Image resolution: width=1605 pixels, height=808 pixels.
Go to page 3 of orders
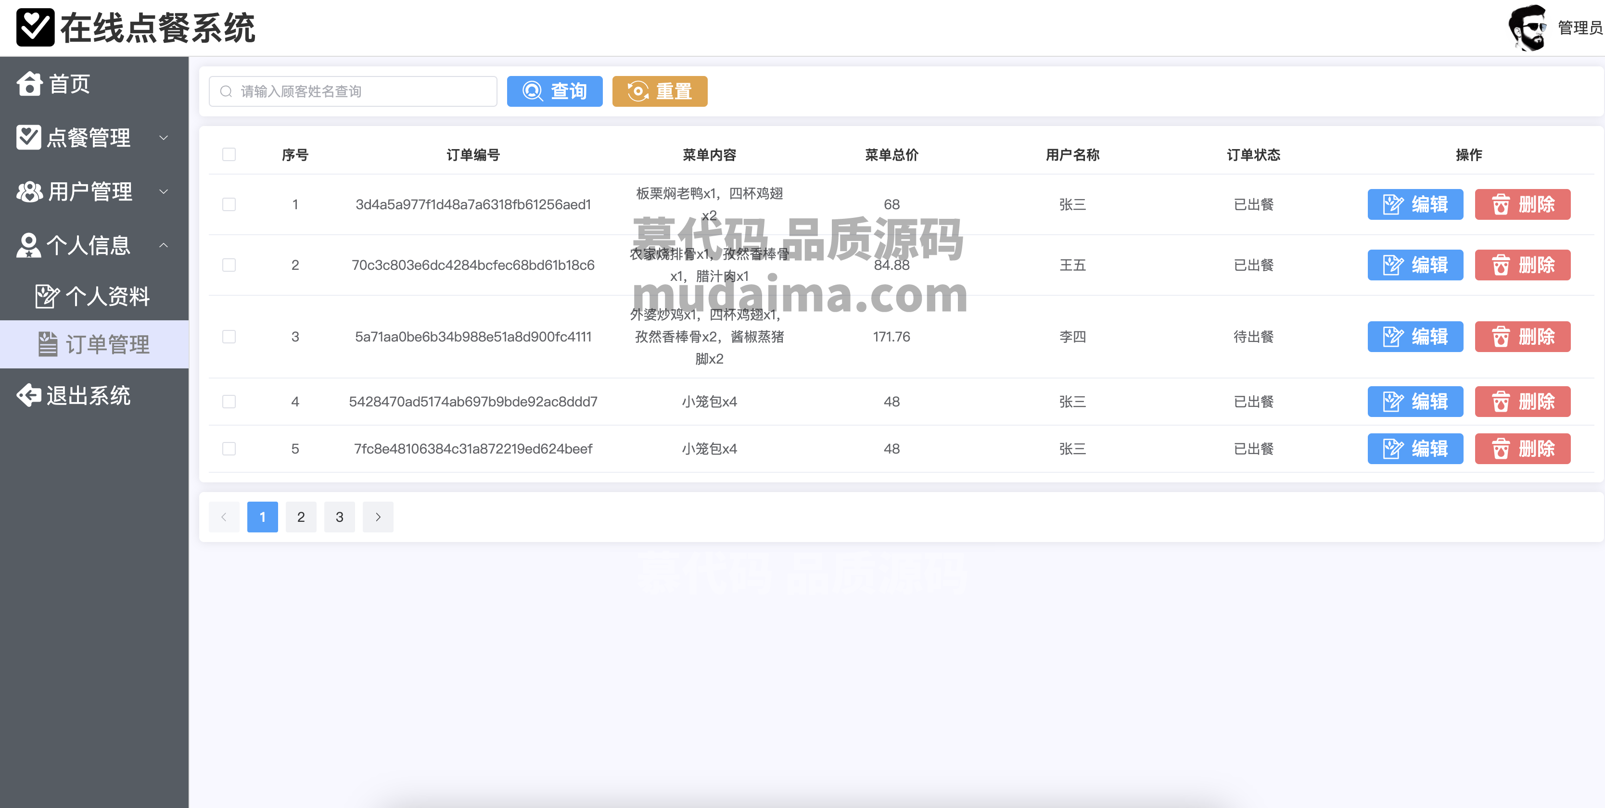[x=340, y=517]
